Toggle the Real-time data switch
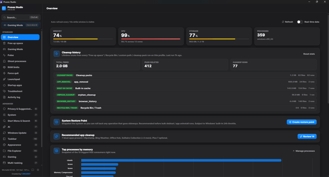 click(x=300, y=22)
